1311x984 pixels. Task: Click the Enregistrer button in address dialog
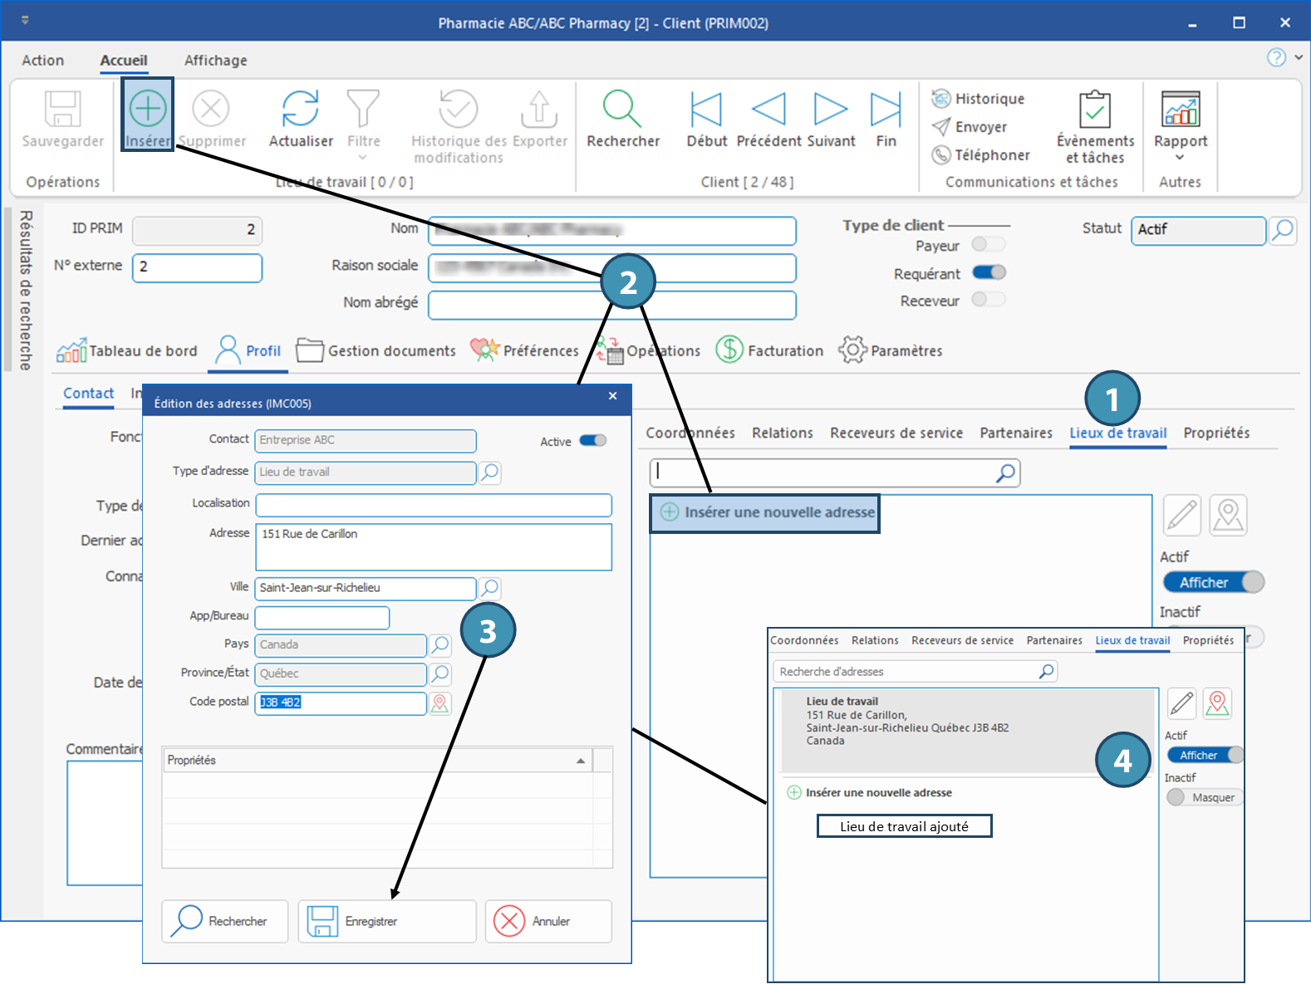387,921
